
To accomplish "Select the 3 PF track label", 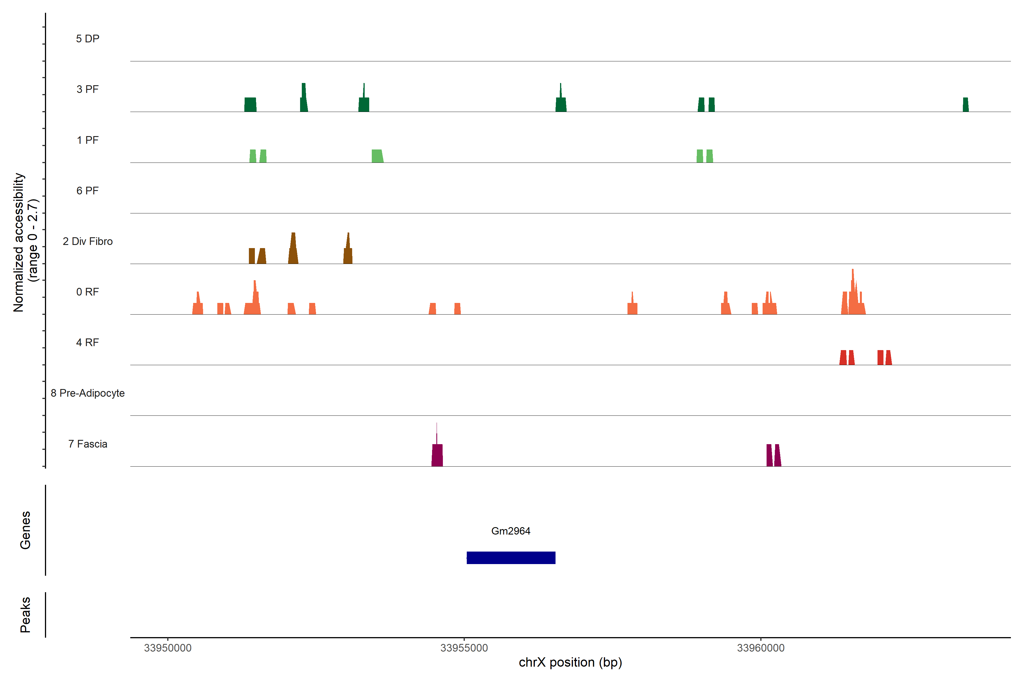I will 88,89.
